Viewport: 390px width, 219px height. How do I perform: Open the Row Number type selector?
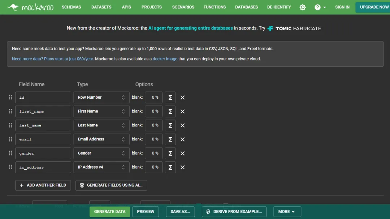pyautogui.click(x=101, y=98)
